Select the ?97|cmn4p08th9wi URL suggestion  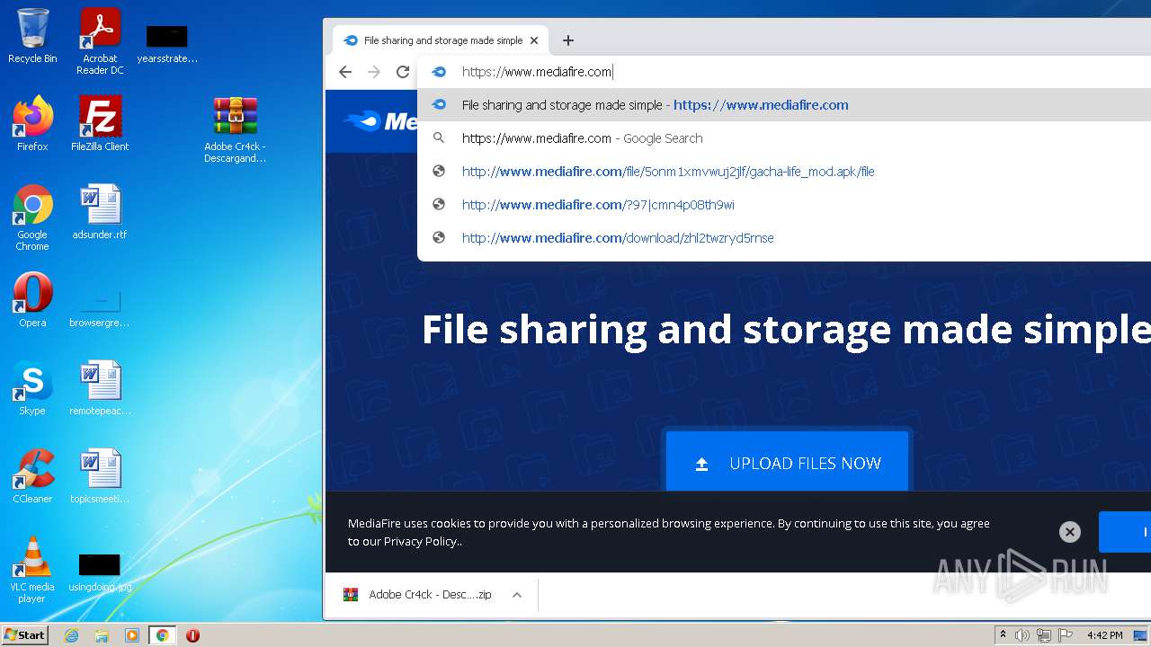point(784,205)
